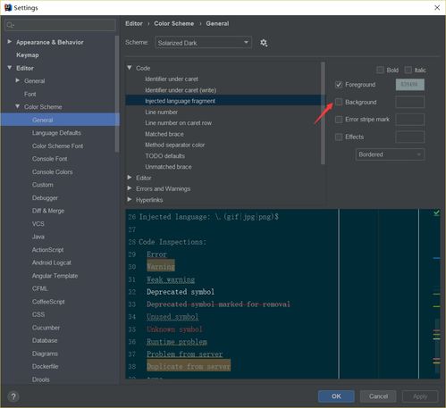
Task: Click the Error stripe mark color swatch
Action: pyautogui.click(x=410, y=120)
